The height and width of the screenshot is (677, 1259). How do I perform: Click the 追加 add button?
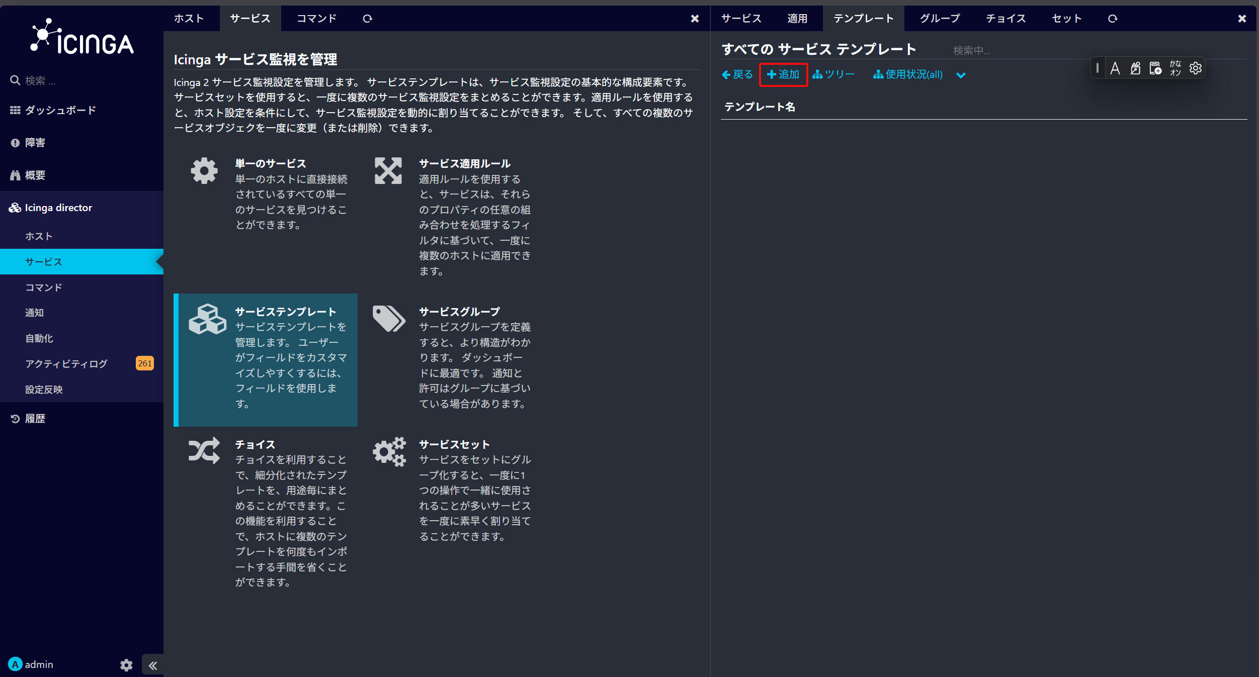click(783, 74)
